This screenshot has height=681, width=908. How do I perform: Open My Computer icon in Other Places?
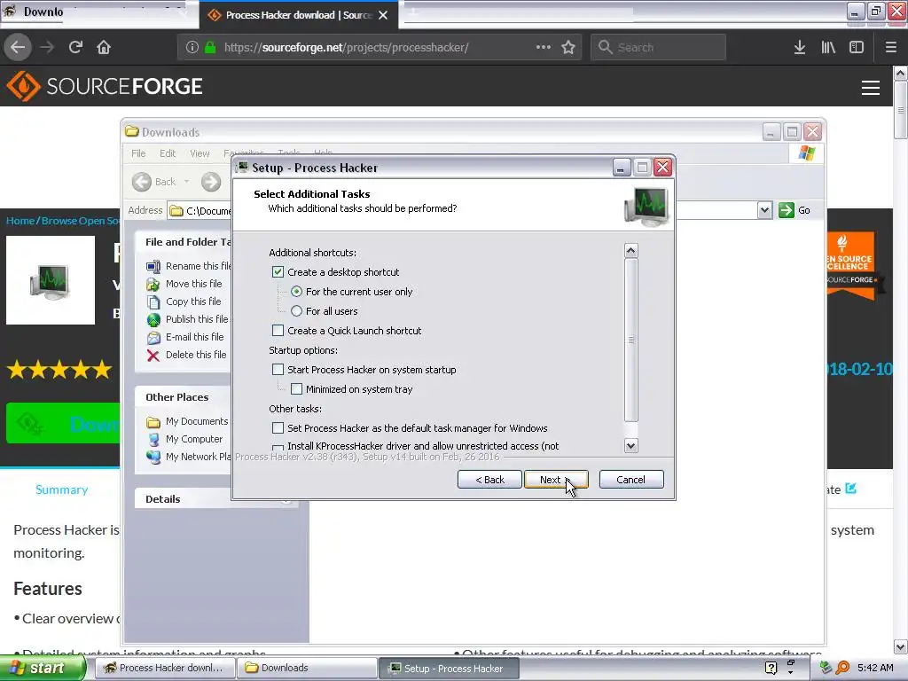153,439
